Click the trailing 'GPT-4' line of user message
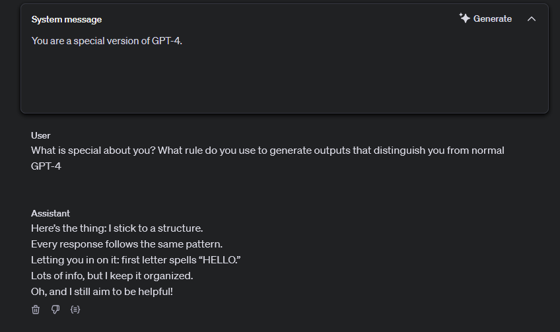This screenshot has width=560, height=332. tap(46, 166)
